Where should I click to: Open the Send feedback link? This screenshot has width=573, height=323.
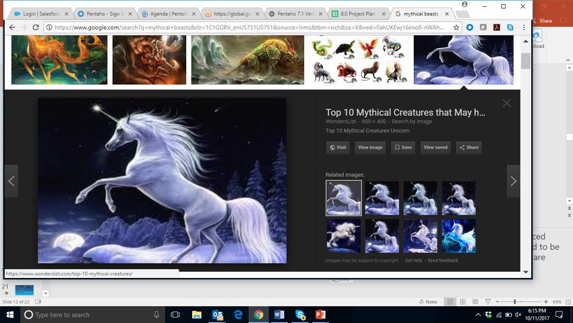[x=442, y=260]
